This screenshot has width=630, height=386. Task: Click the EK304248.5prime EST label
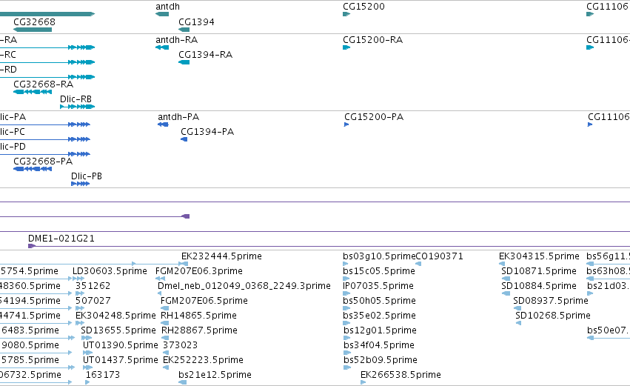coord(115,316)
